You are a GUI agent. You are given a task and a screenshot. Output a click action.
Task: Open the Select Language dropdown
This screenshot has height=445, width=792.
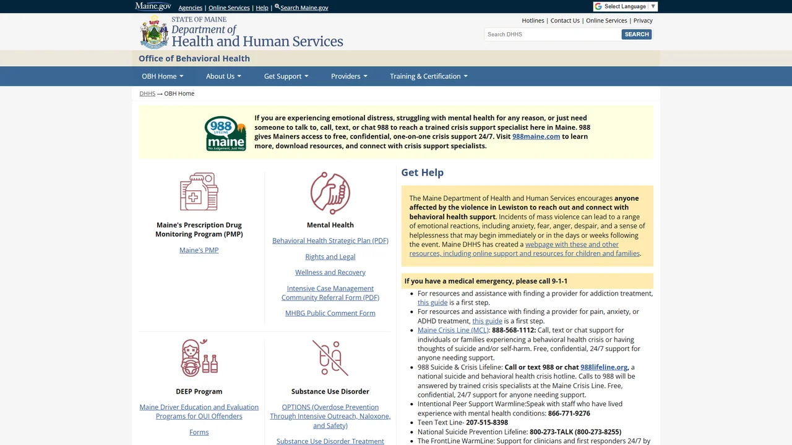(625, 7)
